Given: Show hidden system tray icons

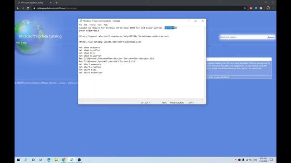Looking at the screenshot, I should (236, 160).
